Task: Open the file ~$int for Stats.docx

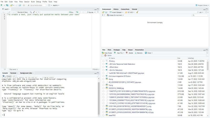Action: 115,70
